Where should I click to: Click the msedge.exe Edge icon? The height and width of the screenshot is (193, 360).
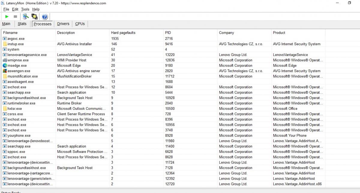(x=5, y=66)
